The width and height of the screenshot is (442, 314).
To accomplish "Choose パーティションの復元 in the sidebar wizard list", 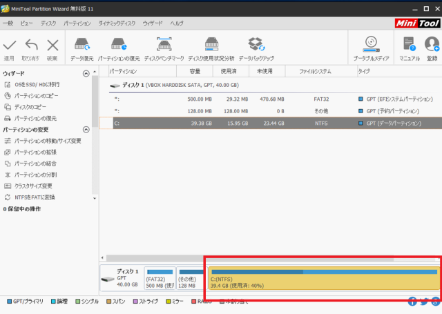I will click(x=35, y=118).
